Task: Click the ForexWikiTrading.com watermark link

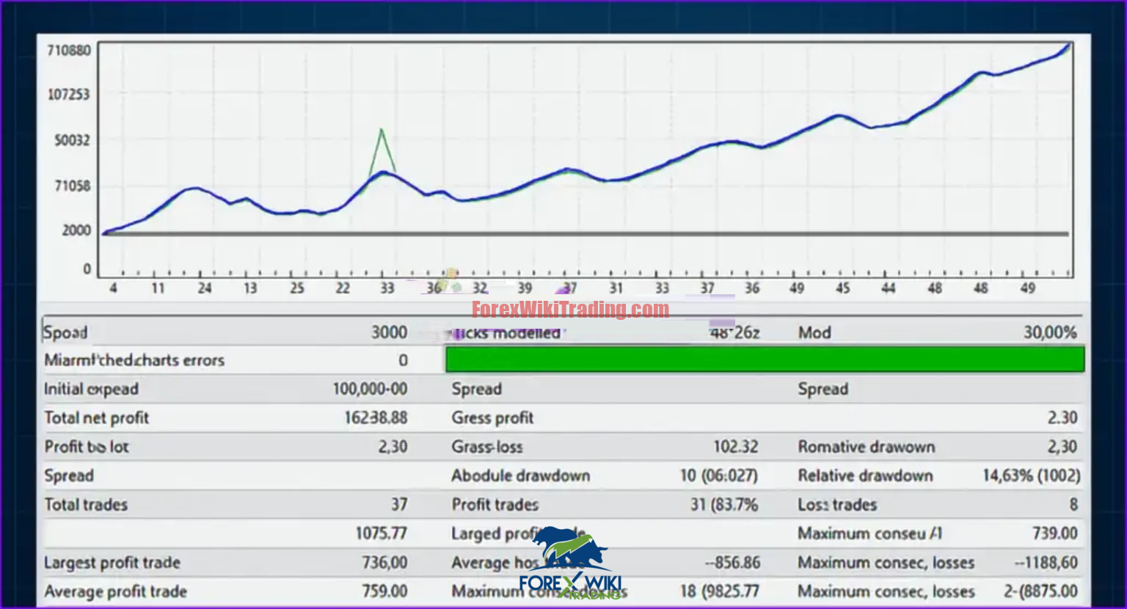Action: pyautogui.click(x=570, y=310)
